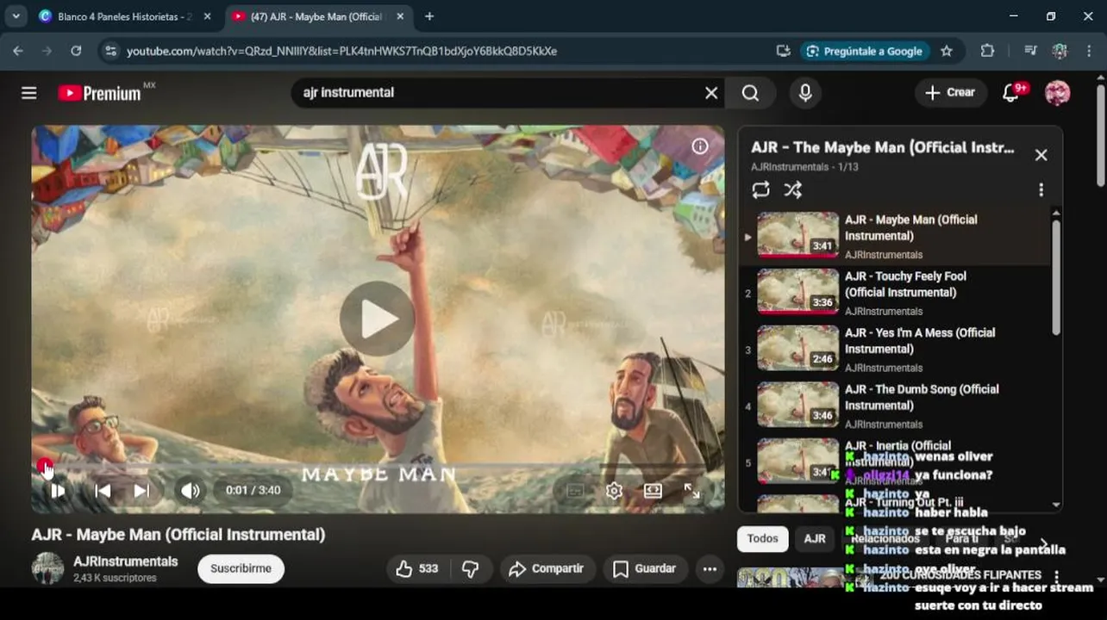Toggle playlist loop
Image resolution: width=1107 pixels, height=620 pixels.
point(760,190)
